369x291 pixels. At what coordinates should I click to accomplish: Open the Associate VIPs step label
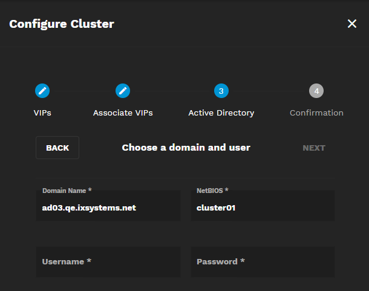(x=123, y=113)
